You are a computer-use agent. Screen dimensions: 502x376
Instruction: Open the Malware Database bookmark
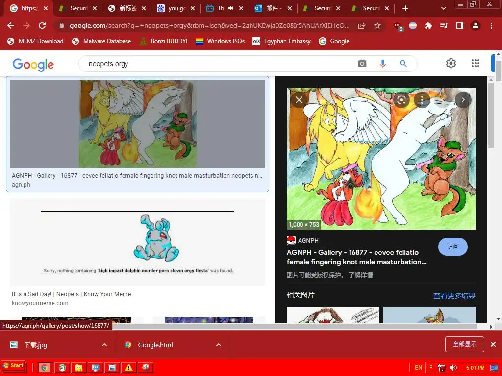click(x=101, y=41)
